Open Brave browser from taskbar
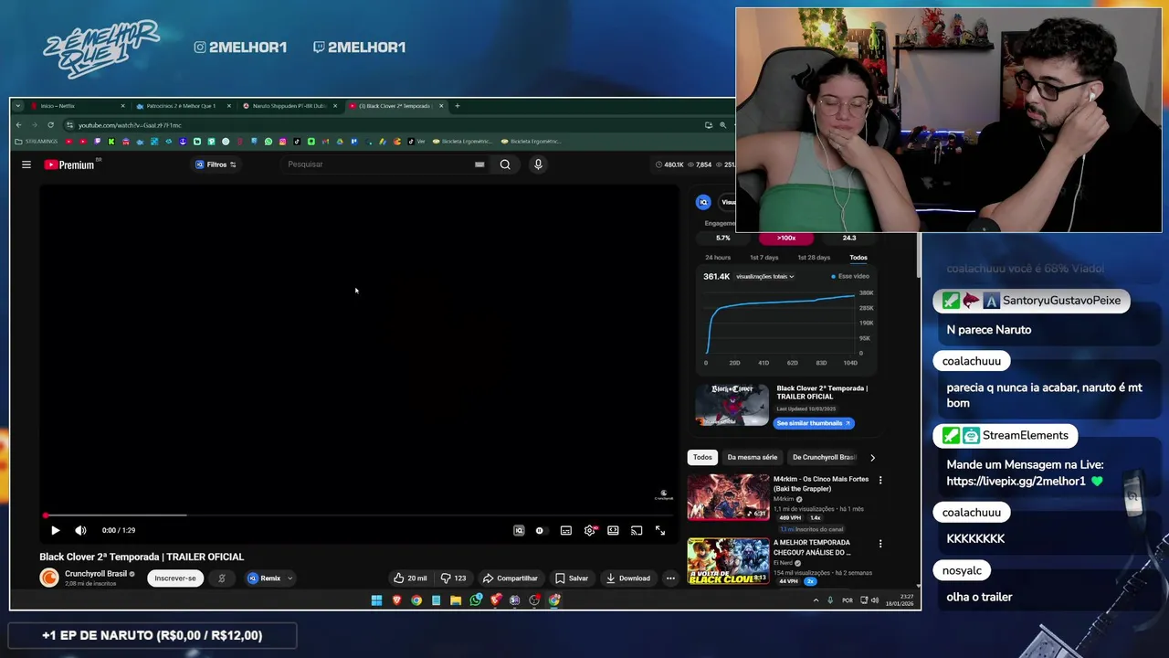 click(396, 600)
